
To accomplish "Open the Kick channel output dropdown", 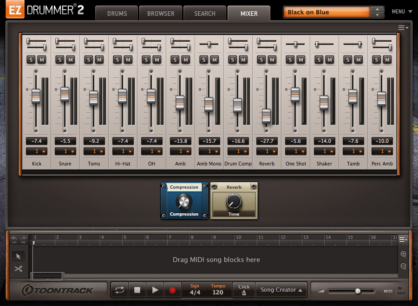I will [37, 152].
